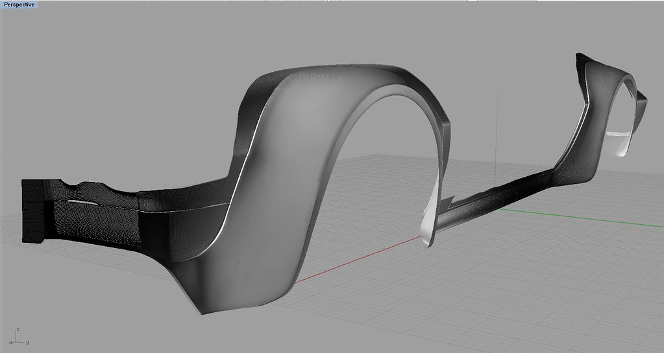
Task: Click the thin vertical Z-axis line
Action: (496, 117)
